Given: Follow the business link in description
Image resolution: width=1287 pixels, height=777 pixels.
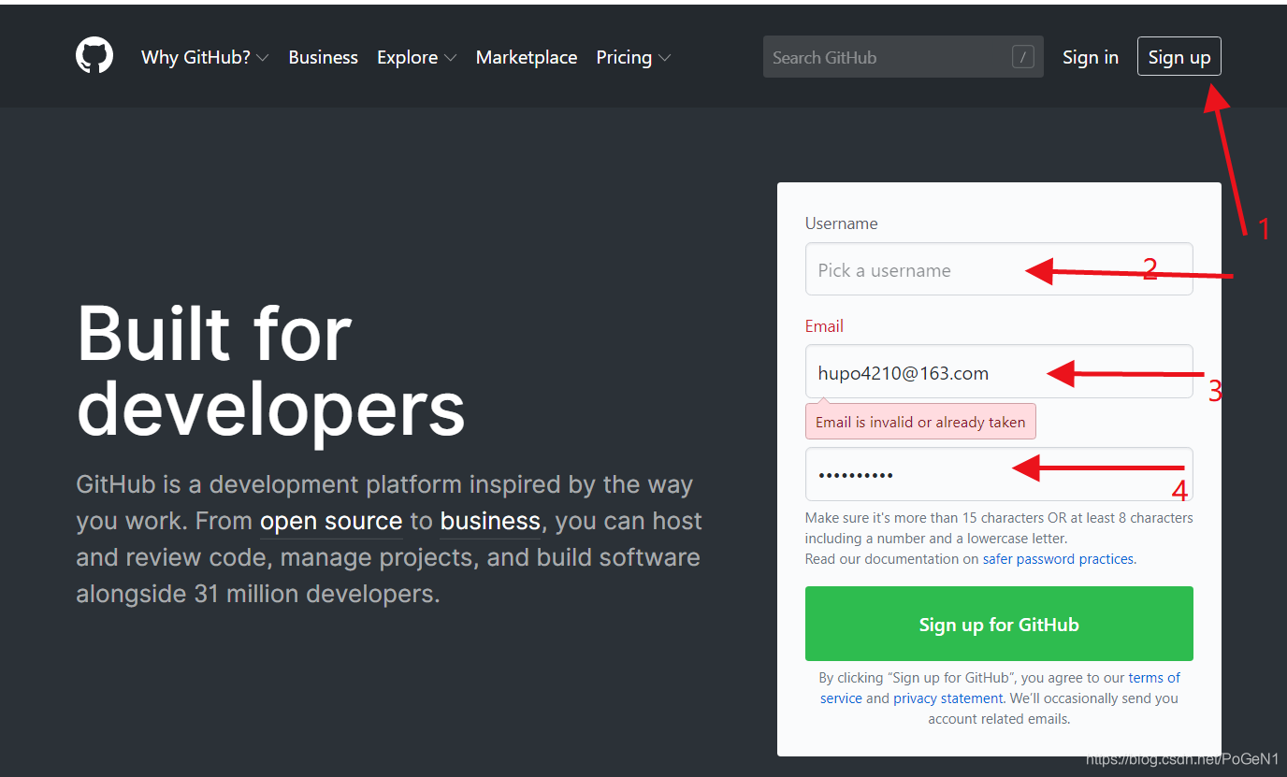Looking at the screenshot, I should [490, 521].
